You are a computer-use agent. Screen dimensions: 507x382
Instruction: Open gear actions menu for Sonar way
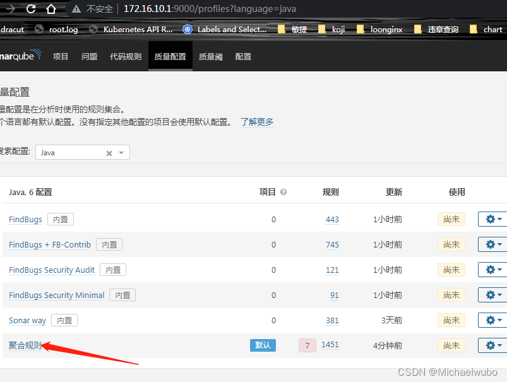point(493,320)
